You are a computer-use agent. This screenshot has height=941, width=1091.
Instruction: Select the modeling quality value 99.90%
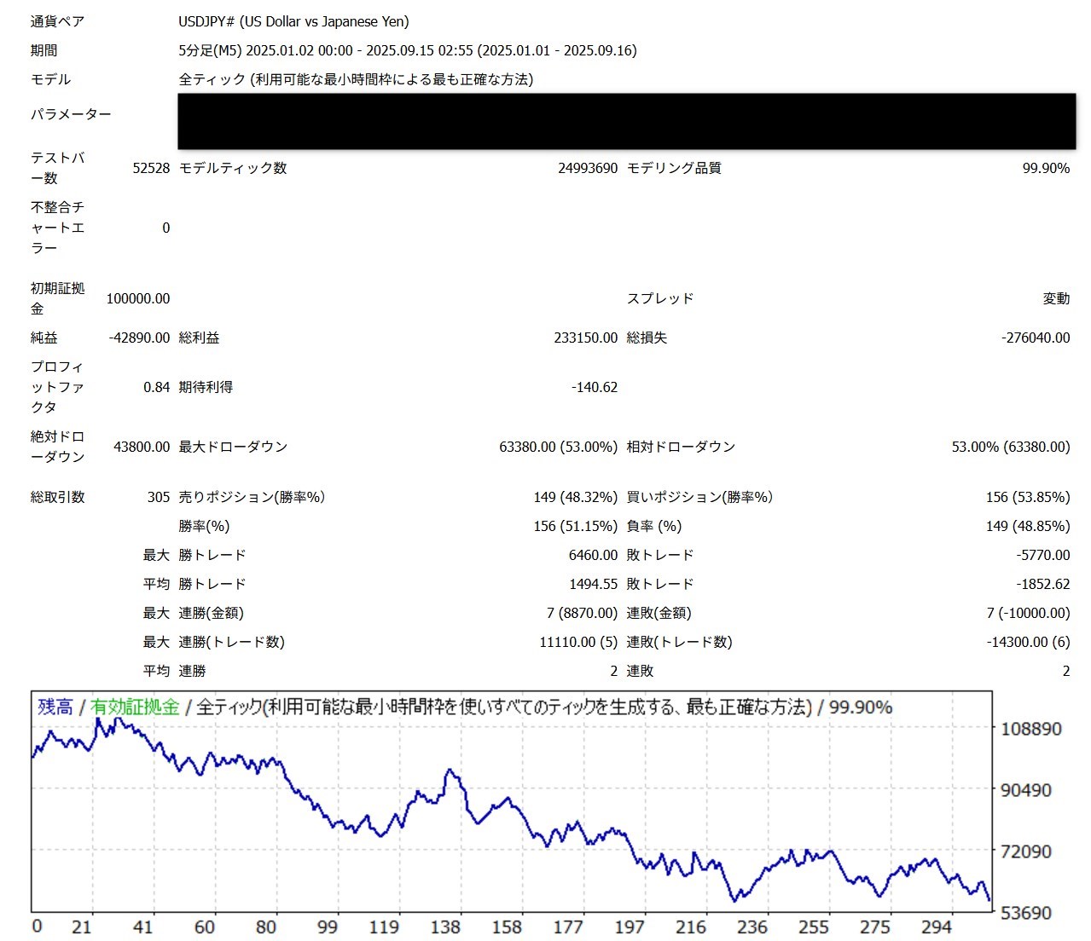pos(1045,168)
